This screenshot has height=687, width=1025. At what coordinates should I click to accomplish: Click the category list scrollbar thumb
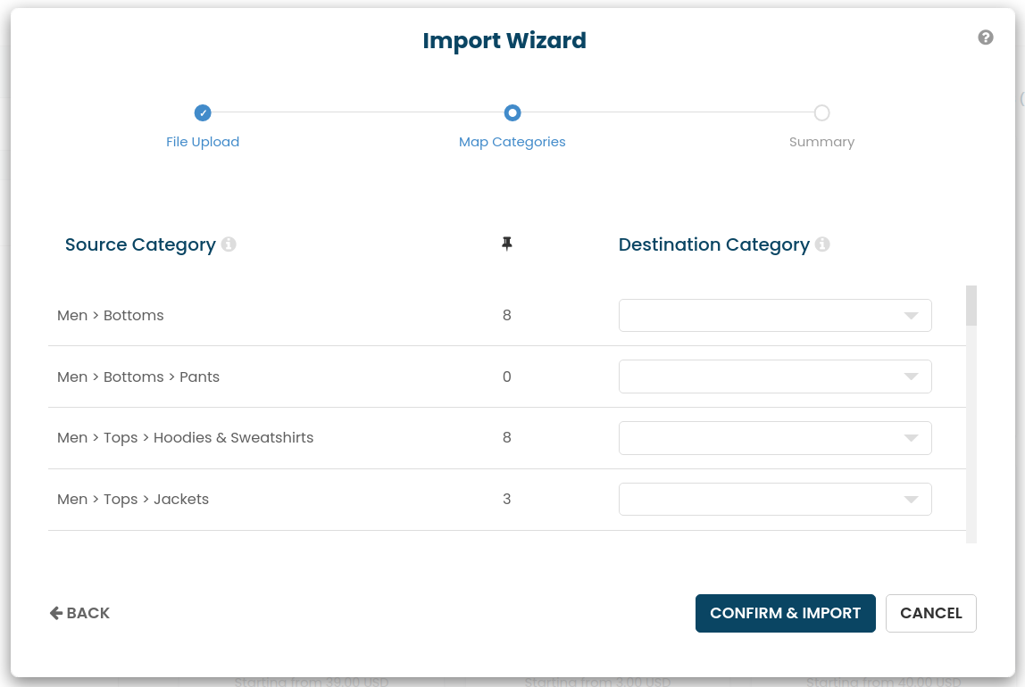(971, 306)
